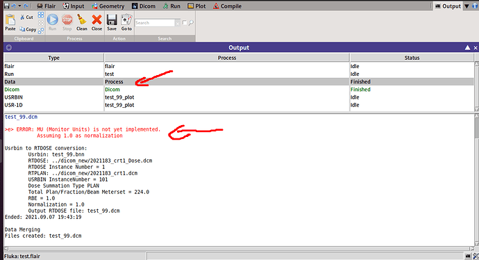Image resolution: width=479 pixels, height=260 pixels.
Task: Select the USRBIN test_99_plot row
Action: pos(239,97)
